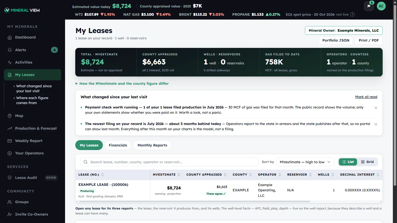Image resolution: width=397 pixels, height=223 pixels.
Task: Click the Lease Audit shield icon
Action: 10,178
